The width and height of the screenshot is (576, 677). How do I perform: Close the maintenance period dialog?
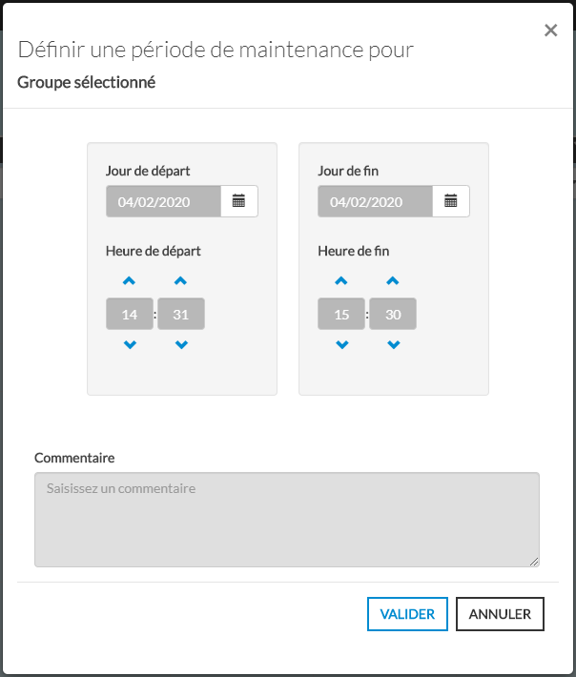tap(550, 31)
